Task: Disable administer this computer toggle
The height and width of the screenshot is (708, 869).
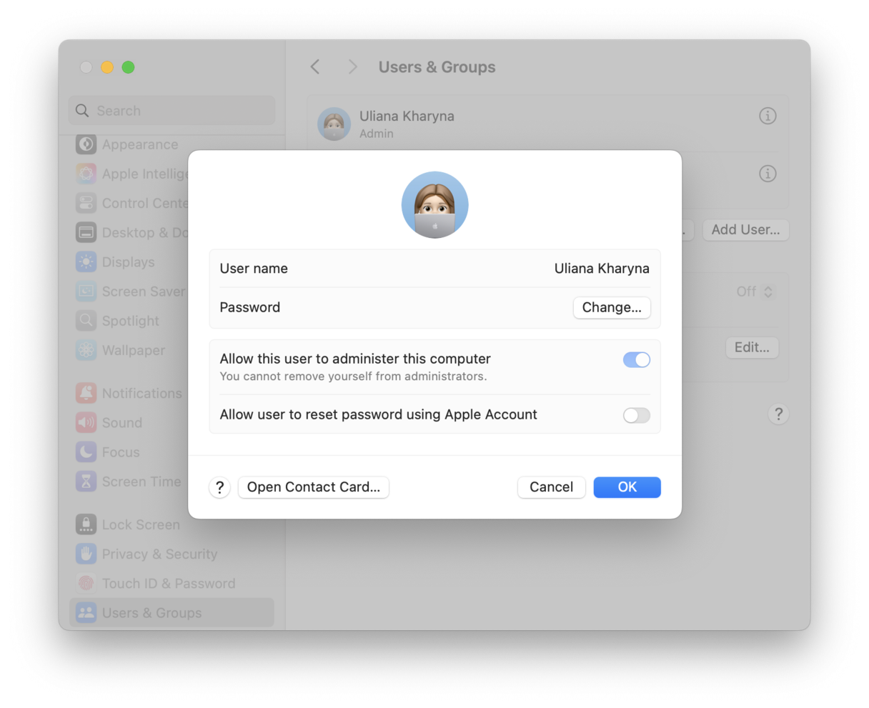Action: (636, 359)
